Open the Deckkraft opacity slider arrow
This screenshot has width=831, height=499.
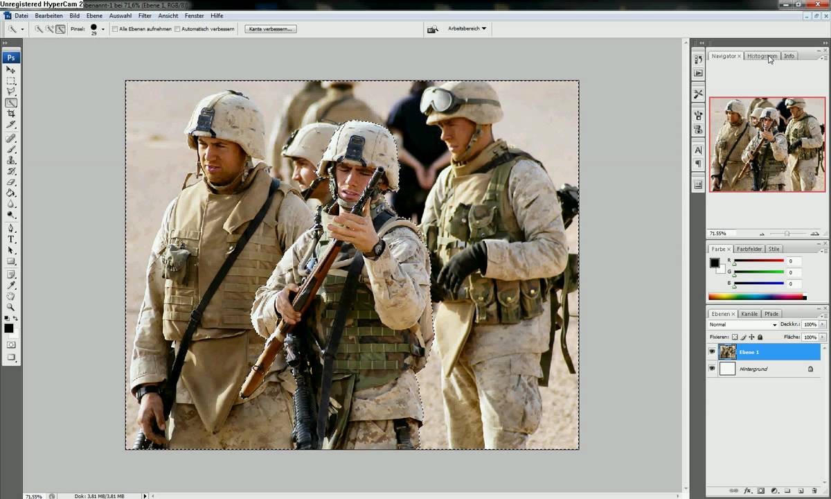(823, 324)
